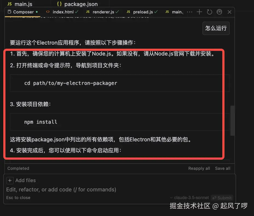This screenshot has width=254, height=216.
Task: Click the Composer document icon
Action: point(10,12)
